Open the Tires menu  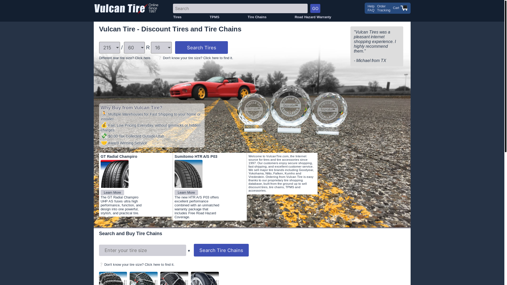pyautogui.click(x=177, y=17)
